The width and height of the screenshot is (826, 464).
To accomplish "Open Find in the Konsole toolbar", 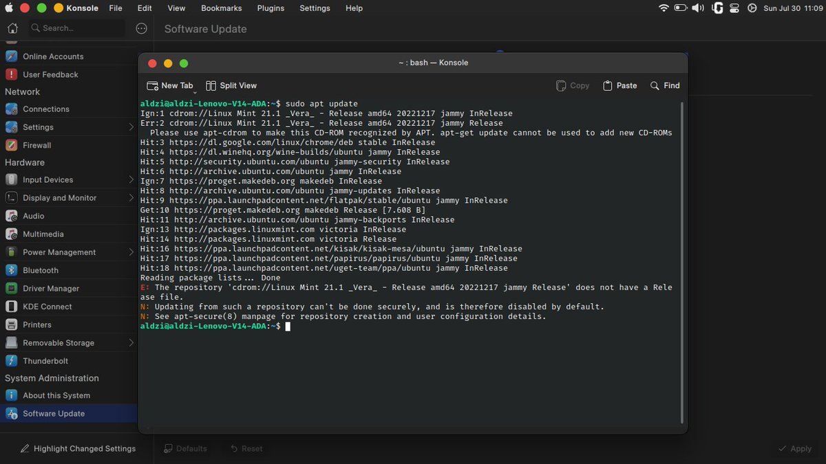I will tap(665, 85).
